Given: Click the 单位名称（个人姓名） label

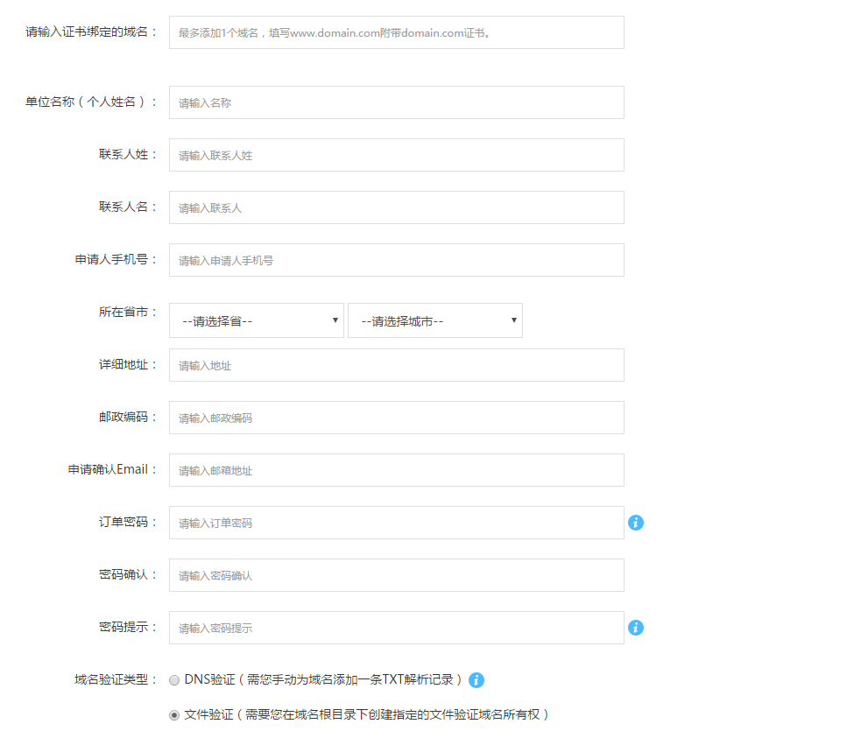Looking at the screenshot, I should click(91, 102).
